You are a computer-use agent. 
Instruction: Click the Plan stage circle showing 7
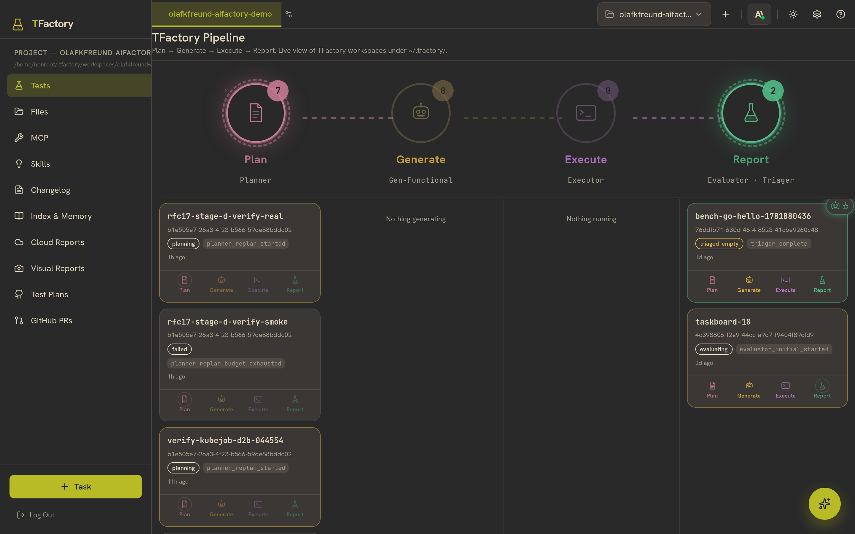(x=256, y=113)
